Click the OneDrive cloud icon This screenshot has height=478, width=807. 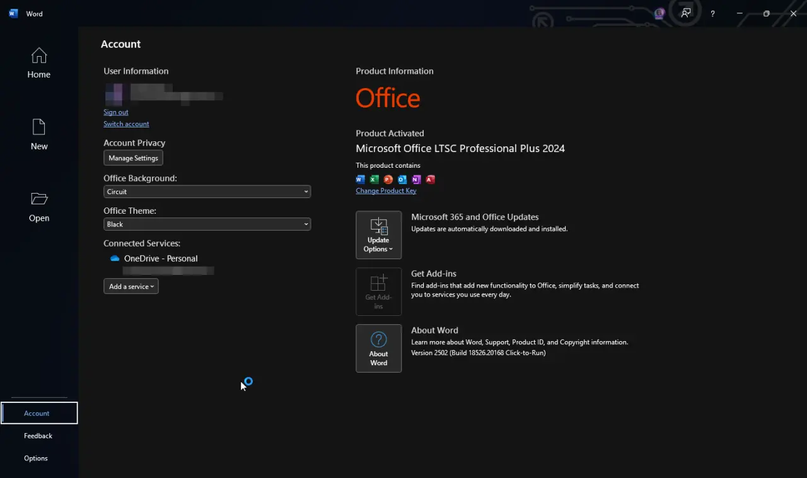point(115,259)
